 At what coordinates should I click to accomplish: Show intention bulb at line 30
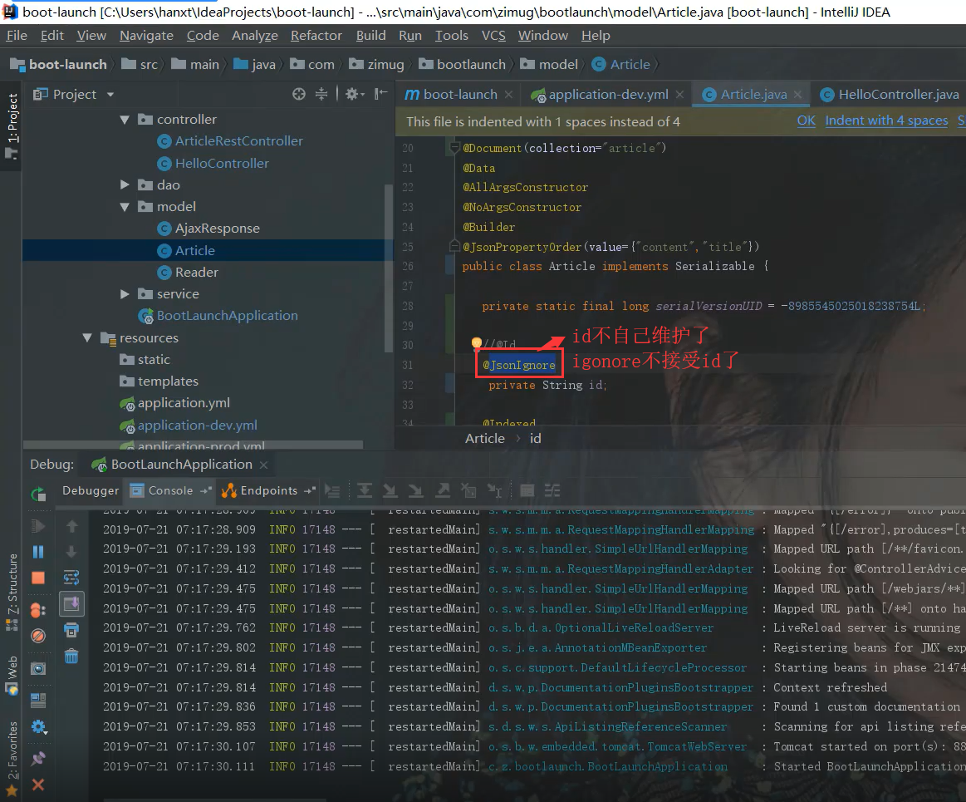tap(476, 342)
